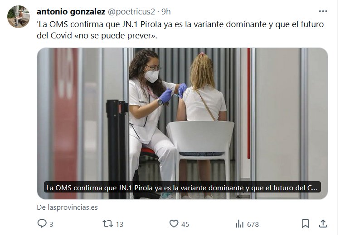The image size is (340, 235).
Task: Click the retweet arrows icon
Action: pyautogui.click(x=107, y=224)
